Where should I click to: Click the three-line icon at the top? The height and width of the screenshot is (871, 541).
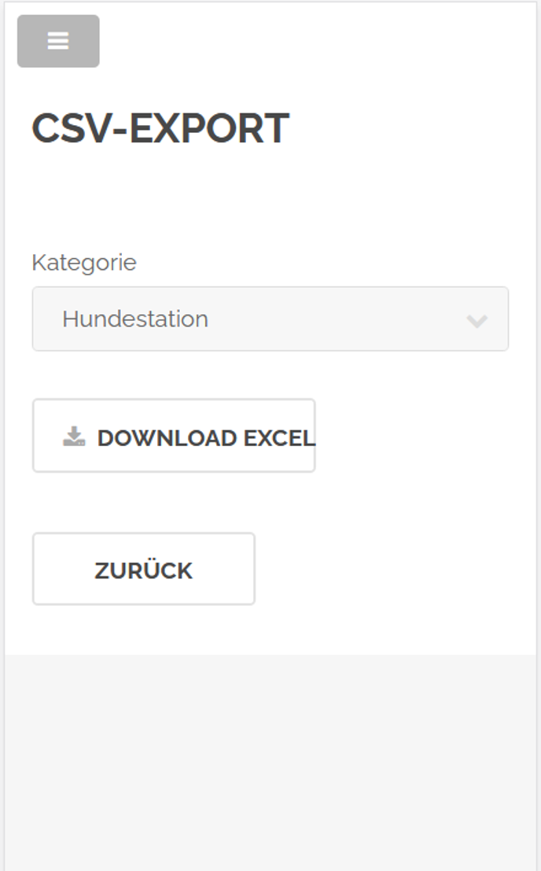58,41
